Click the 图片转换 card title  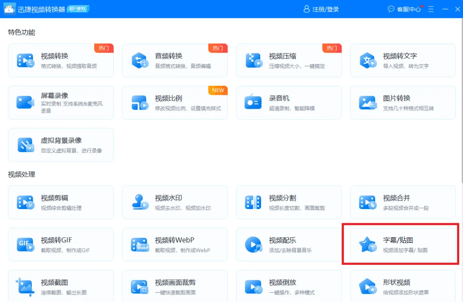point(397,98)
